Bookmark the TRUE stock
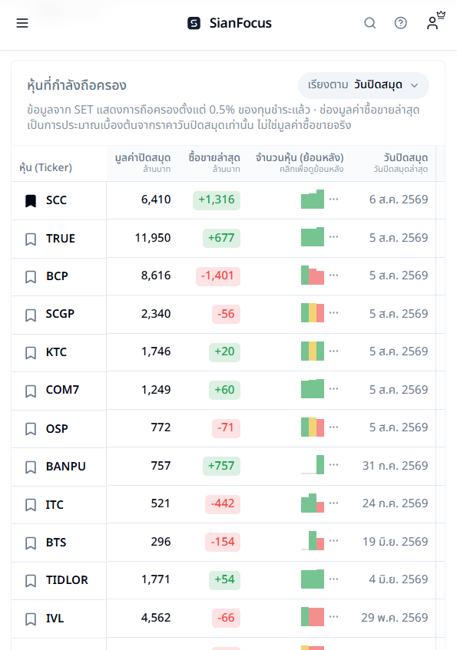Image resolution: width=457 pixels, height=650 pixels. [x=31, y=239]
